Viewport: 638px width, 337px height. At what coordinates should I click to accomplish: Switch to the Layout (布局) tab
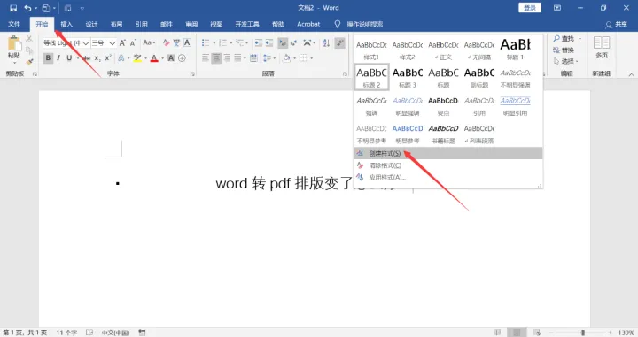116,24
